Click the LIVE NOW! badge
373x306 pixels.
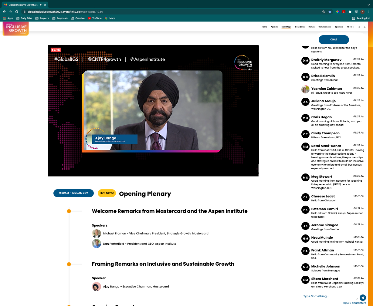(x=107, y=193)
